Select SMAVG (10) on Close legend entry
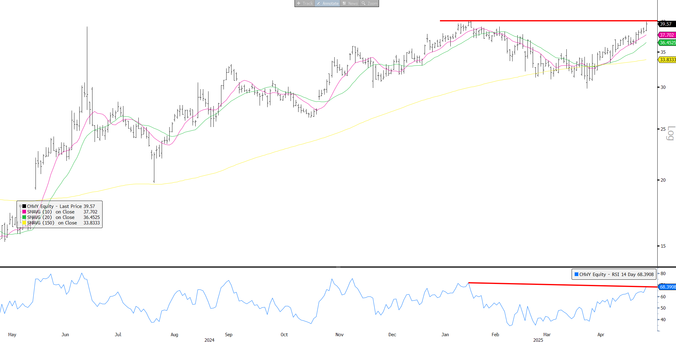This screenshot has width=676, height=342. click(x=51, y=212)
